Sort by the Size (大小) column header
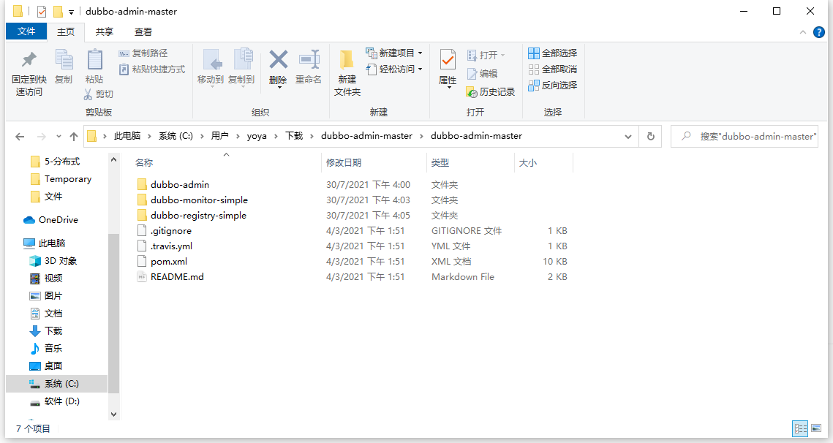The image size is (833, 443). coord(527,162)
